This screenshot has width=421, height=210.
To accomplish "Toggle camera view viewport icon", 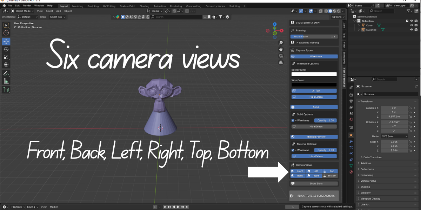I will click(281, 56).
